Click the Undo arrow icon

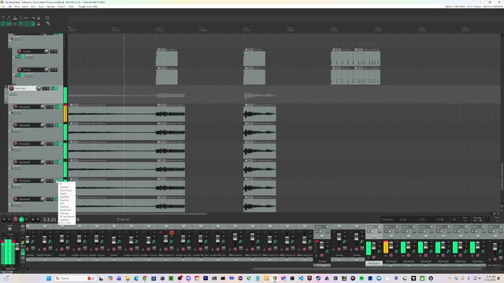click(27, 18)
